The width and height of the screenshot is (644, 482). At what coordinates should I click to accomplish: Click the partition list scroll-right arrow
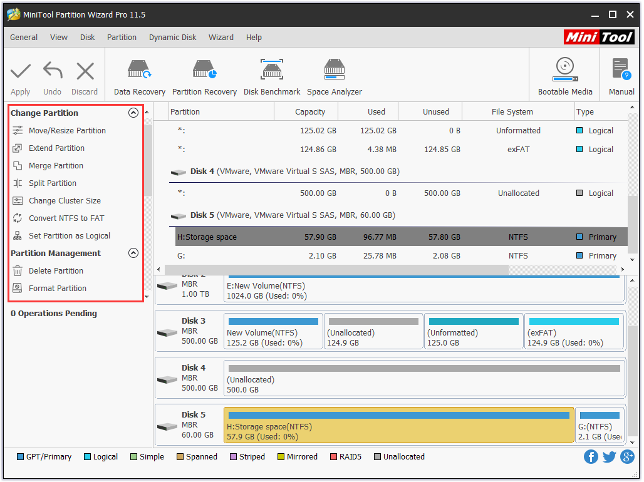[x=623, y=269]
